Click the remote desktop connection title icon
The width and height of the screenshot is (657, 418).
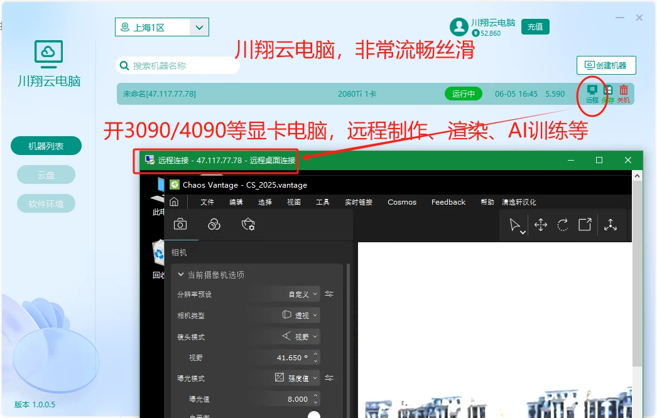point(149,160)
